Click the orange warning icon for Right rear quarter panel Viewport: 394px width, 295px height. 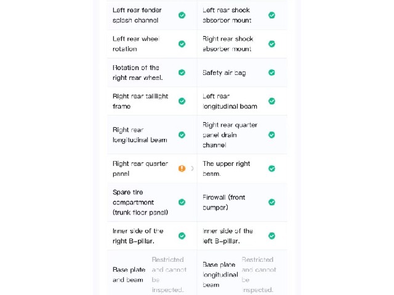pyautogui.click(x=182, y=168)
